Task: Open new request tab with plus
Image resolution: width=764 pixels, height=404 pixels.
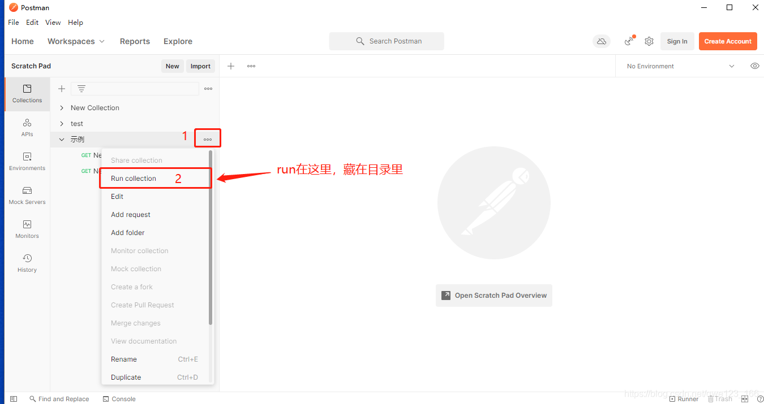Action: 231,66
